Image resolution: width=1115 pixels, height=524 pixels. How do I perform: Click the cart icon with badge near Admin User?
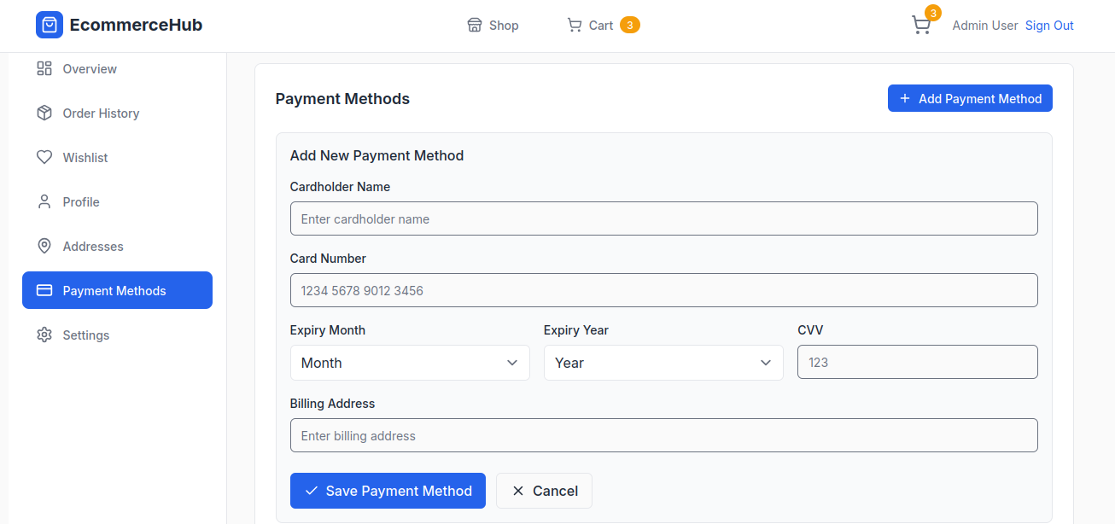point(921,26)
